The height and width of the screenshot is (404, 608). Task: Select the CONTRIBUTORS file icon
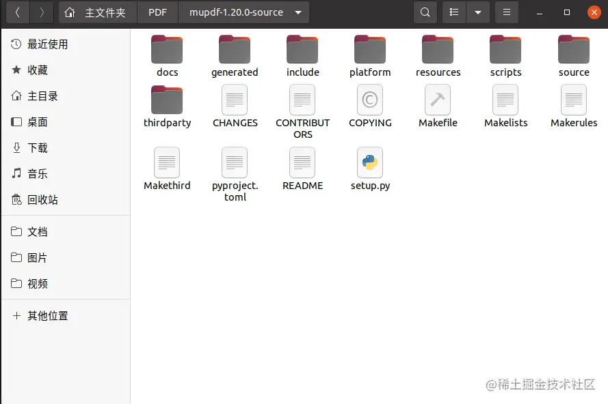[302, 100]
